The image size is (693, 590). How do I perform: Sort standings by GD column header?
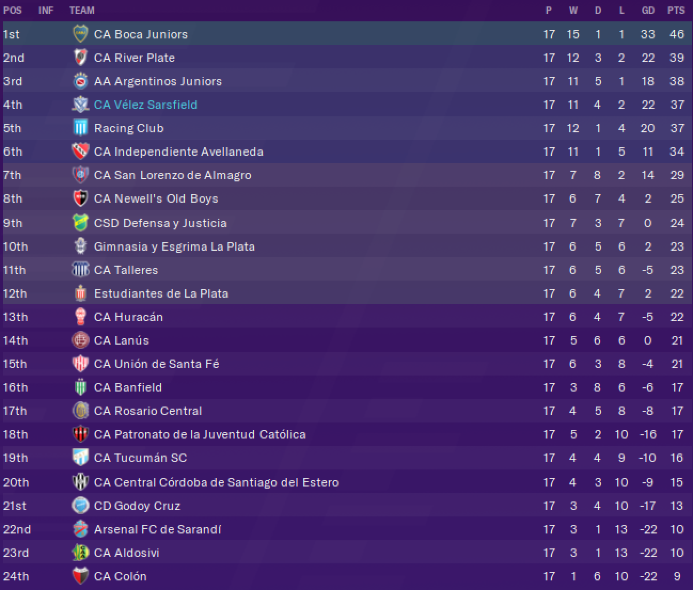pyautogui.click(x=648, y=10)
